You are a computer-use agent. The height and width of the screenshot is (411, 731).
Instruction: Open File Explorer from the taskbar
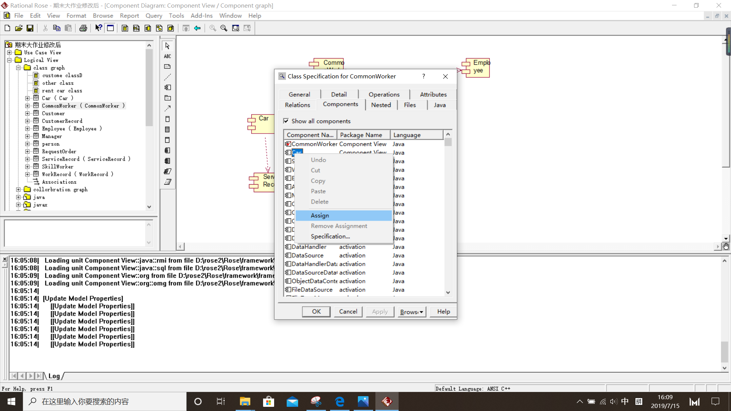click(x=244, y=401)
